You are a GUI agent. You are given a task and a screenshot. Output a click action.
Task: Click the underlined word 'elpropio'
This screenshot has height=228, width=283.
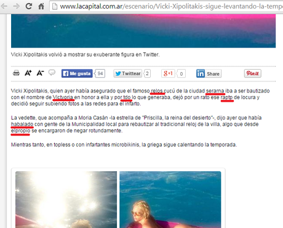coord(20,131)
